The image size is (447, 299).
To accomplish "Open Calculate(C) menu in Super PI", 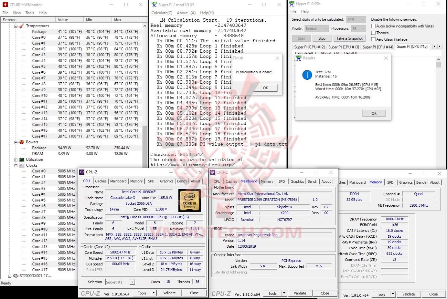I will click(162, 13).
